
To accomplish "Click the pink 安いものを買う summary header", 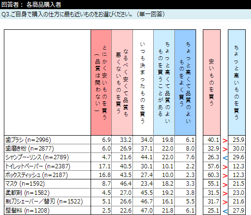I will coord(211,82).
